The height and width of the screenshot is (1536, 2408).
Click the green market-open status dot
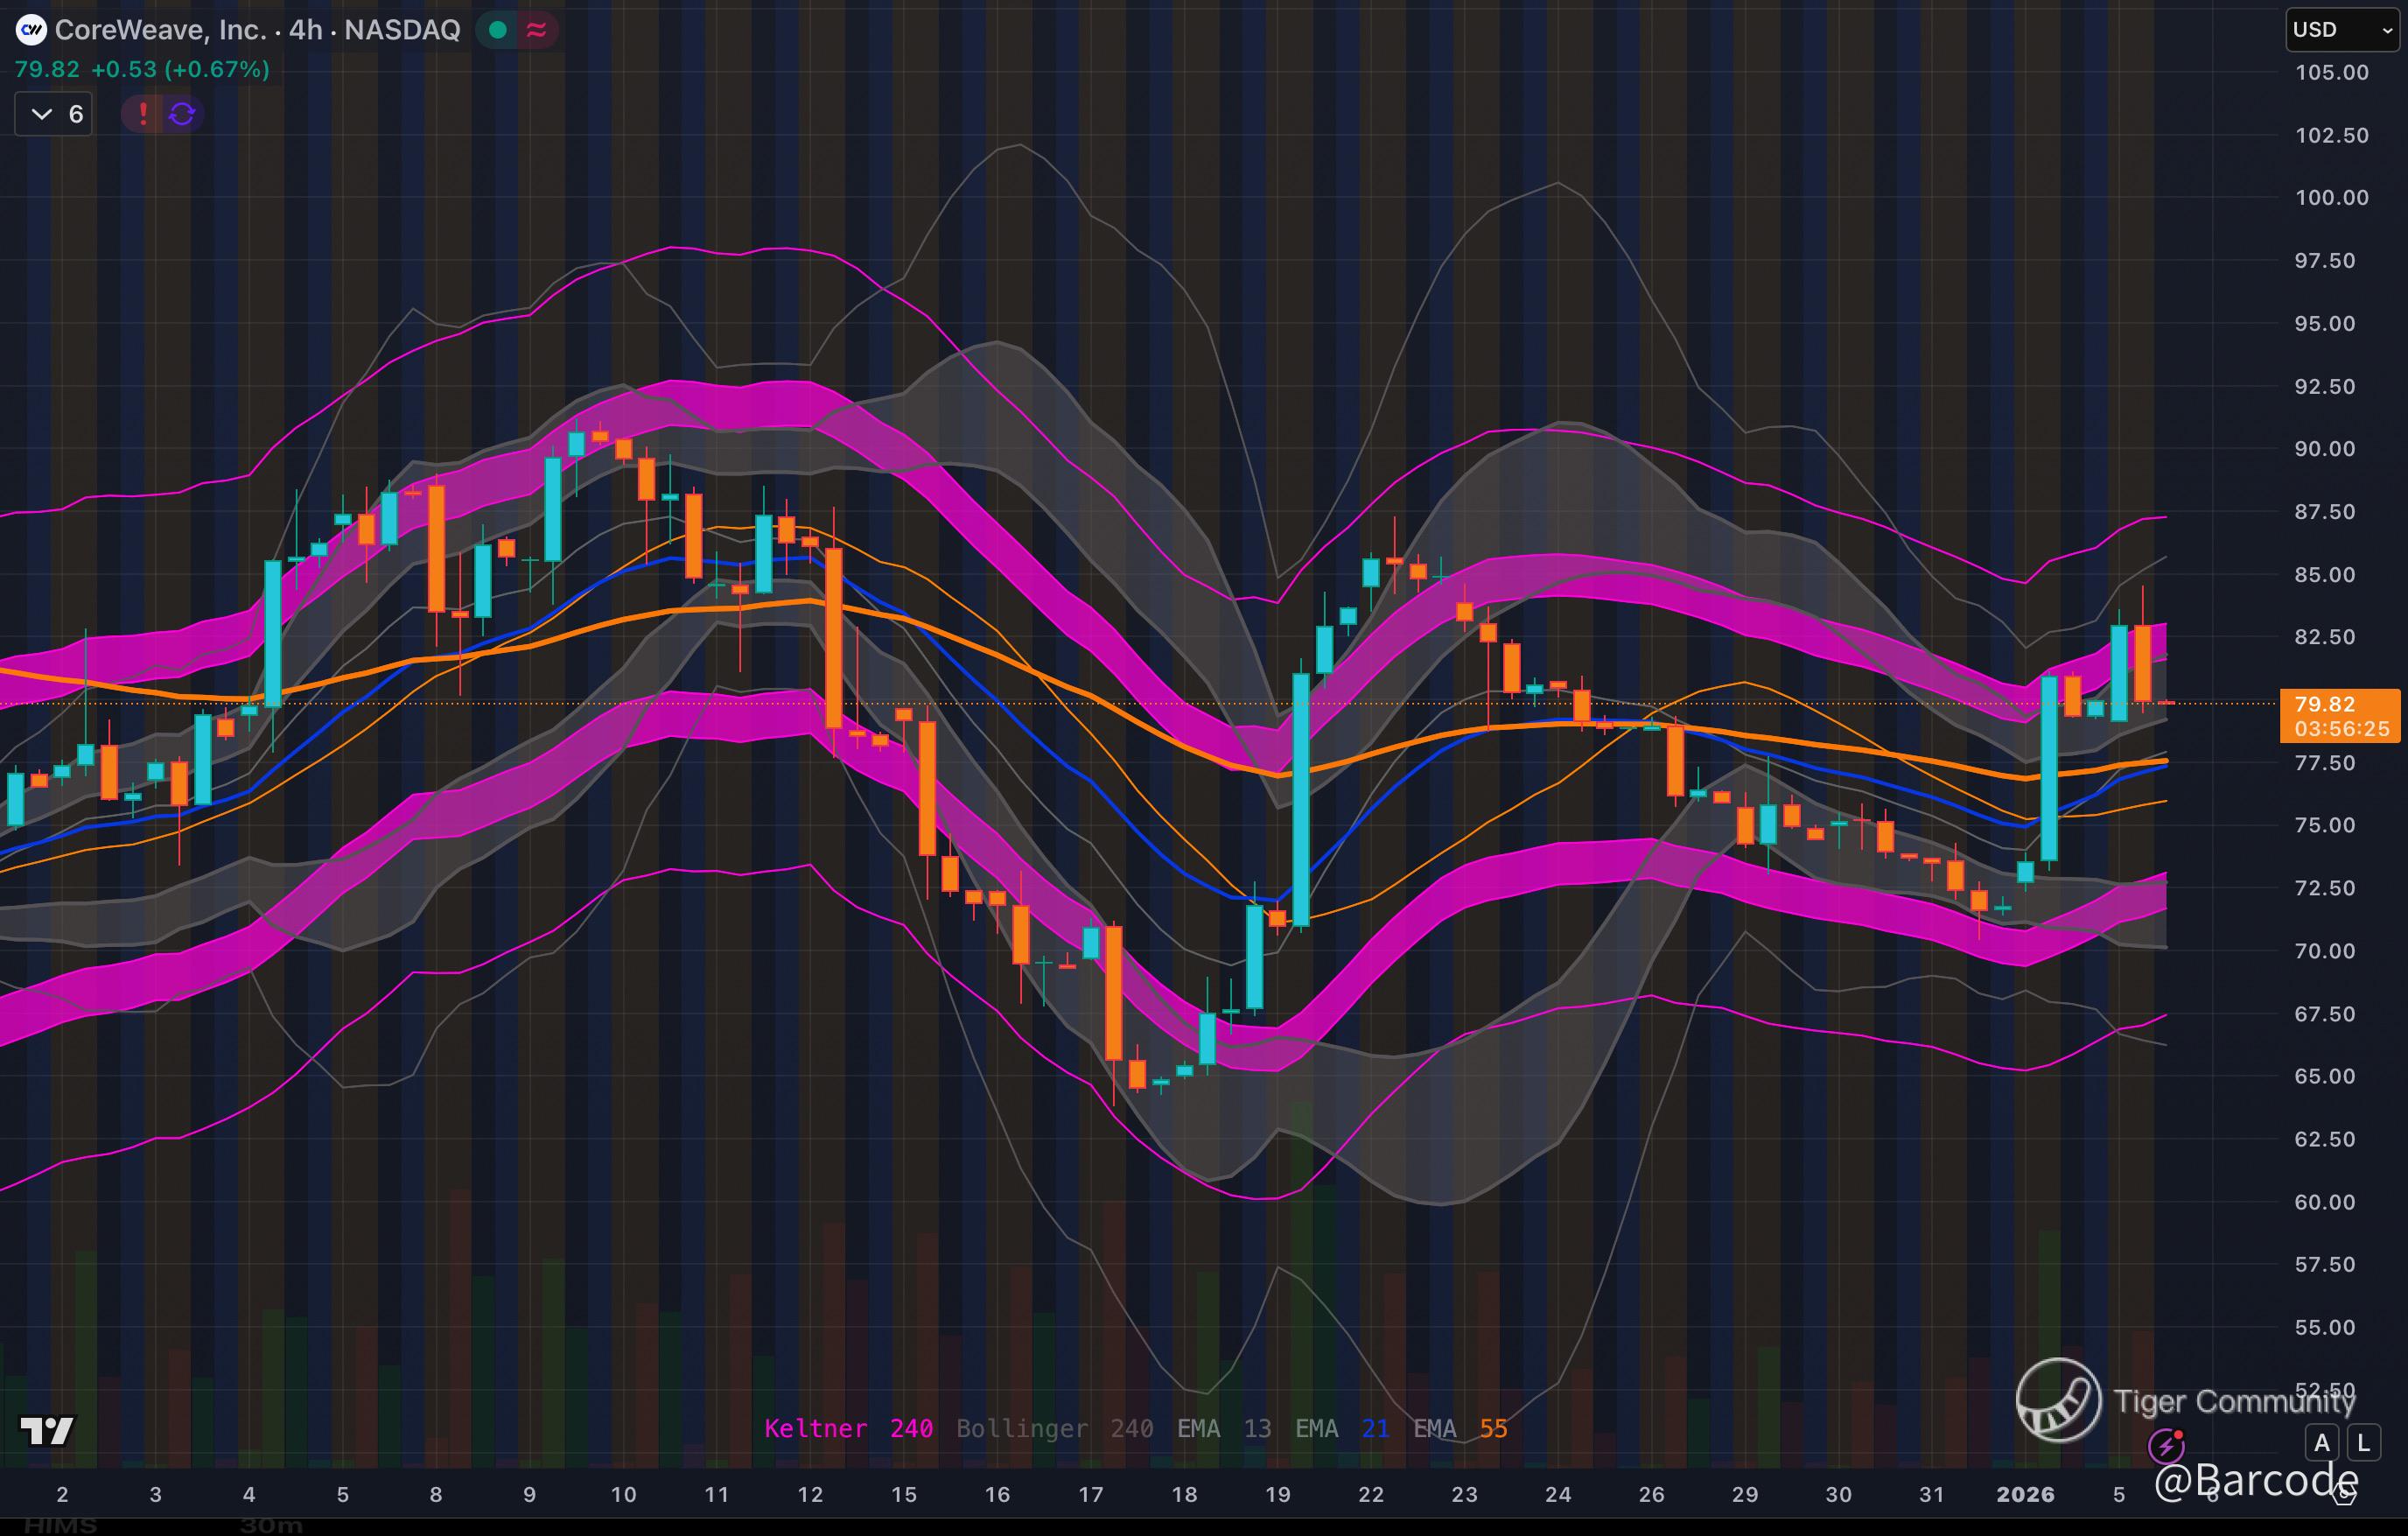[x=497, y=30]
